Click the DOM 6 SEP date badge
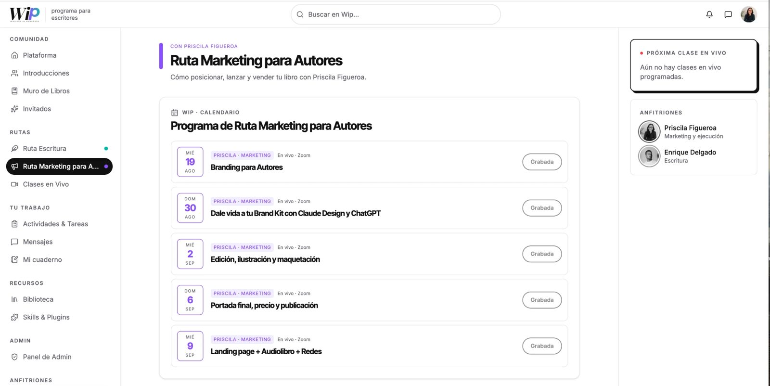 pyautogui.click(x=190, y=300)
